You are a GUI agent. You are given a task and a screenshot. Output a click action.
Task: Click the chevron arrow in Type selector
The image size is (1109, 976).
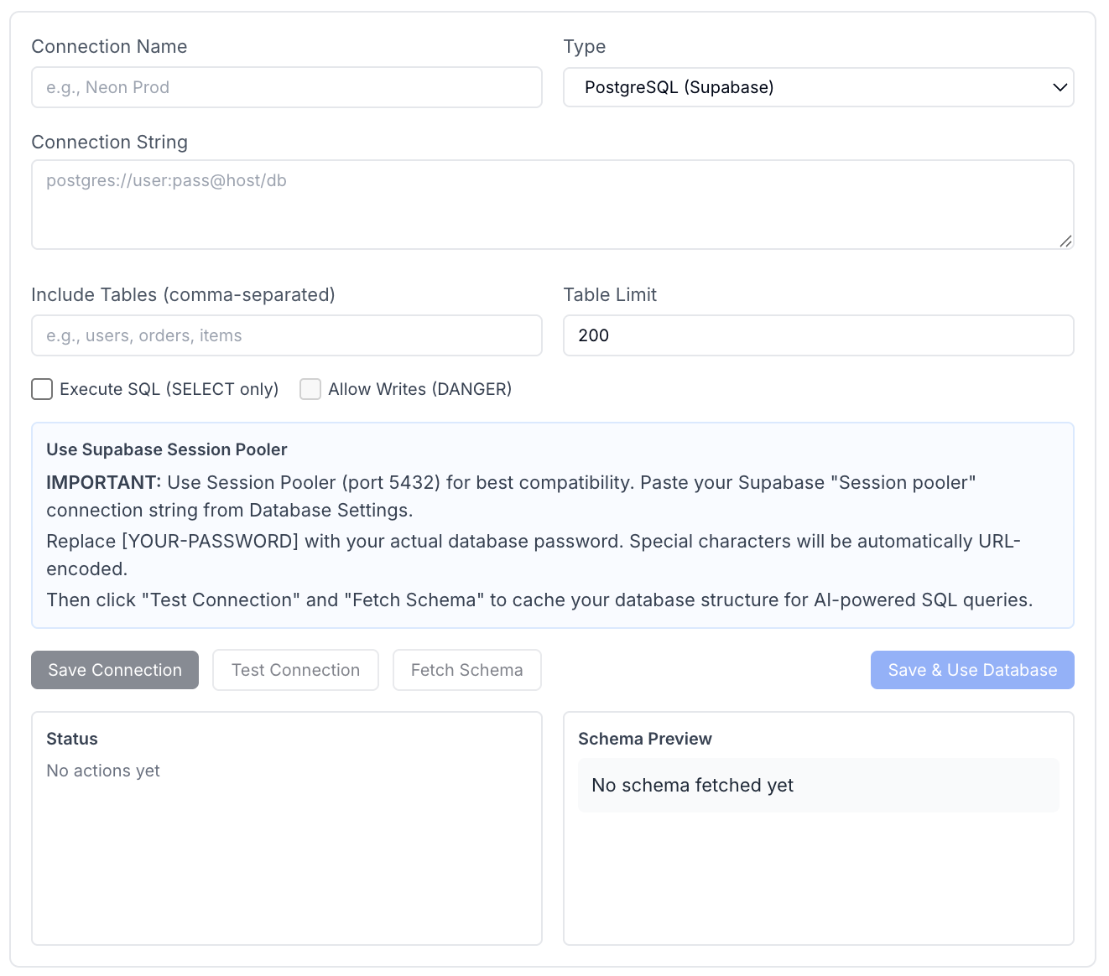click(1060, 87)
